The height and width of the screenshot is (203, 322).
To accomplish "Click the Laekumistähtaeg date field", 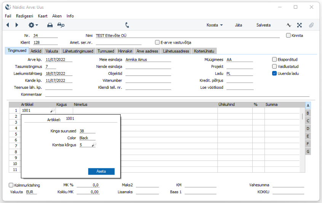I will click(x=59, y=74).
